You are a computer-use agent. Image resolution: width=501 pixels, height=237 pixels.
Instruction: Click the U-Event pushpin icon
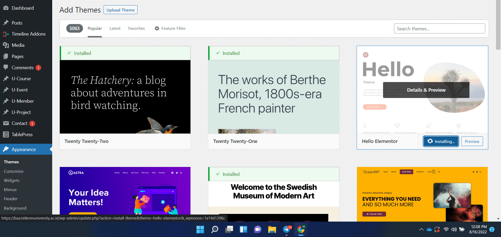pyautogui.click(x=6, y=90)
